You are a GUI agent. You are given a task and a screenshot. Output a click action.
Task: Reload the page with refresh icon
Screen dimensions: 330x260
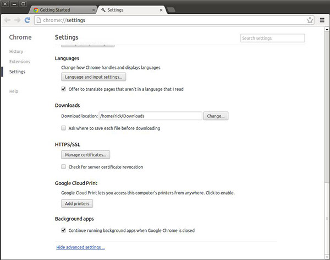point(27,20)
